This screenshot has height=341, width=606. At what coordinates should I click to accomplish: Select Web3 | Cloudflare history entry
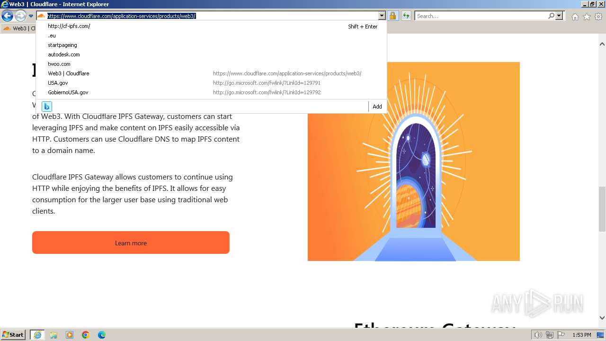pyautogui.click(x=211, y=73)
